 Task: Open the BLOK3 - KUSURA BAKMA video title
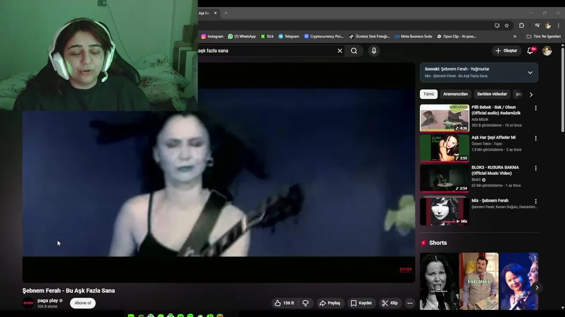[x=495, y=170]
